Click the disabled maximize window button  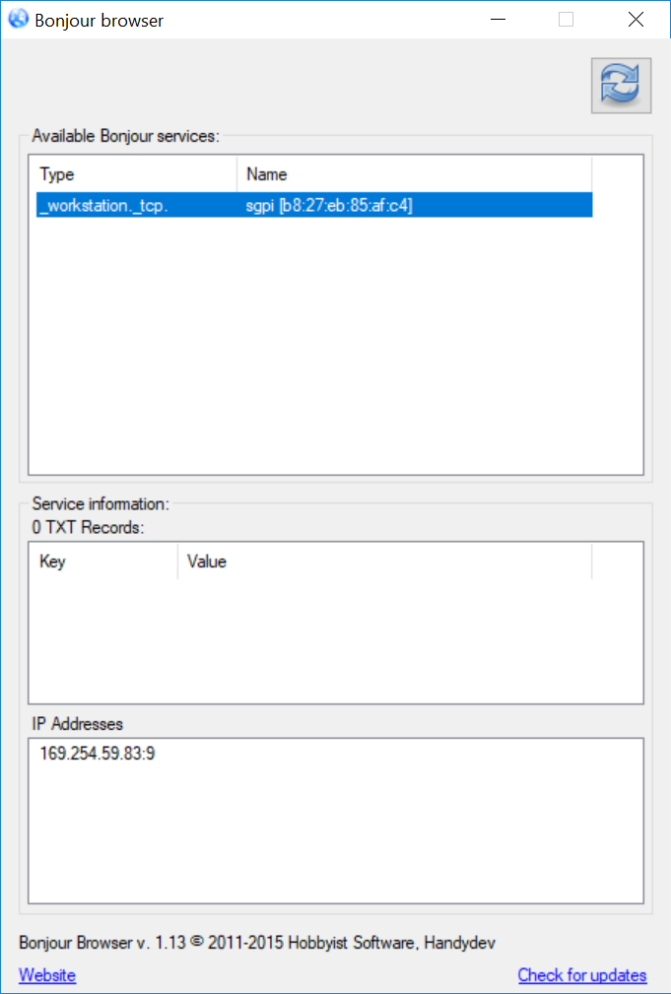click(566, 19)
